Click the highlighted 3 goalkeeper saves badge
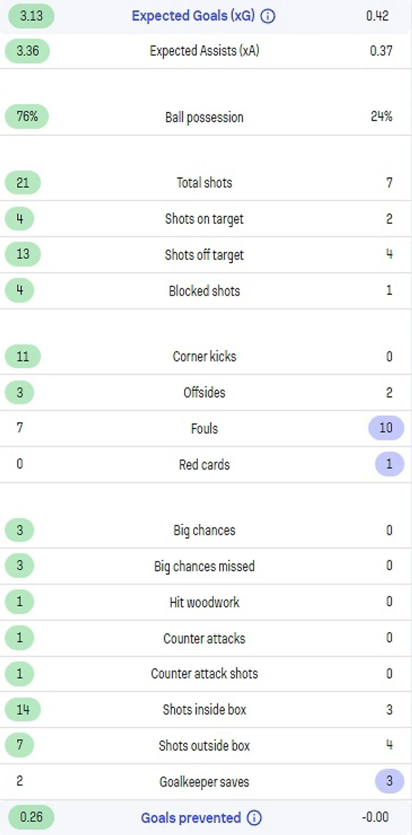Viewport: 412px width, 835px height. (389, 781)
